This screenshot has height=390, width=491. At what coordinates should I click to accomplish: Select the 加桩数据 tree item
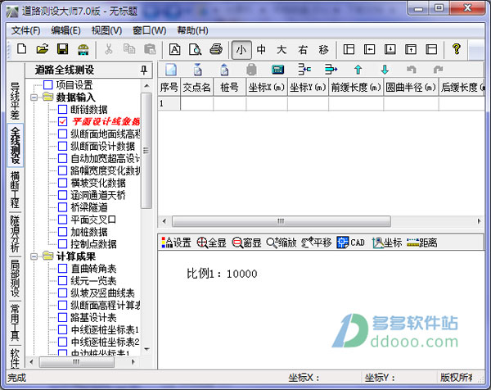89,232
